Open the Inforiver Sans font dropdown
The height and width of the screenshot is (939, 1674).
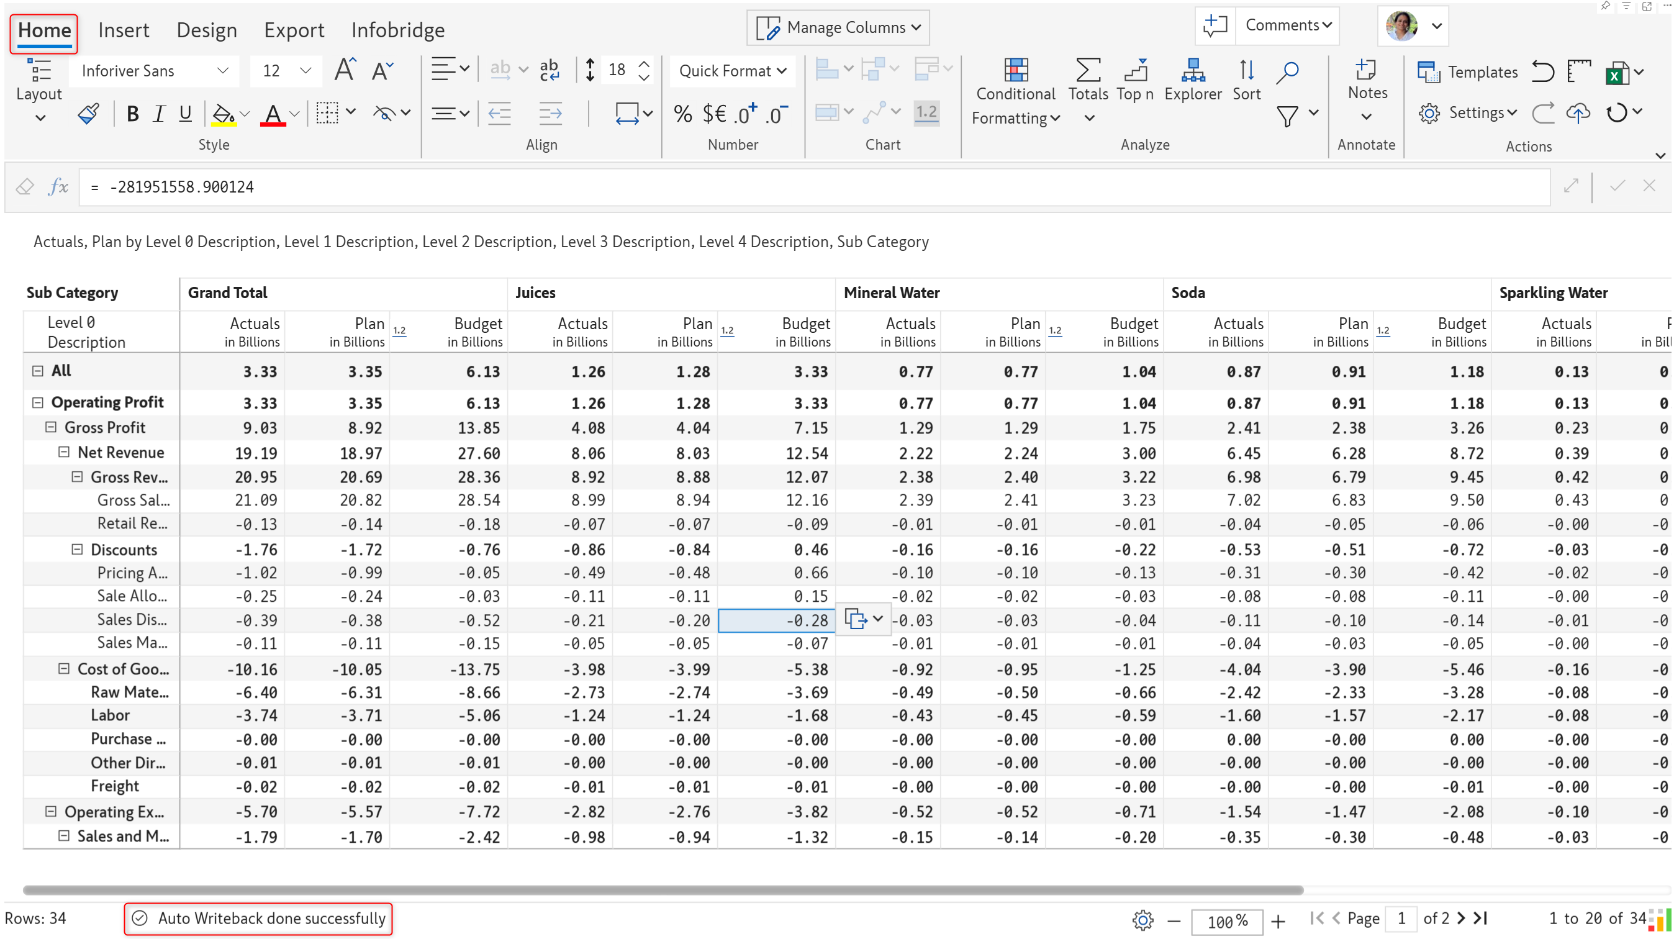click(x=155, y=71)
